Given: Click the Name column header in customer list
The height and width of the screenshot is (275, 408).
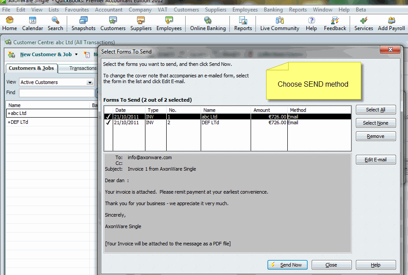Looking at the screenshot, I should [x=48, y=105].
